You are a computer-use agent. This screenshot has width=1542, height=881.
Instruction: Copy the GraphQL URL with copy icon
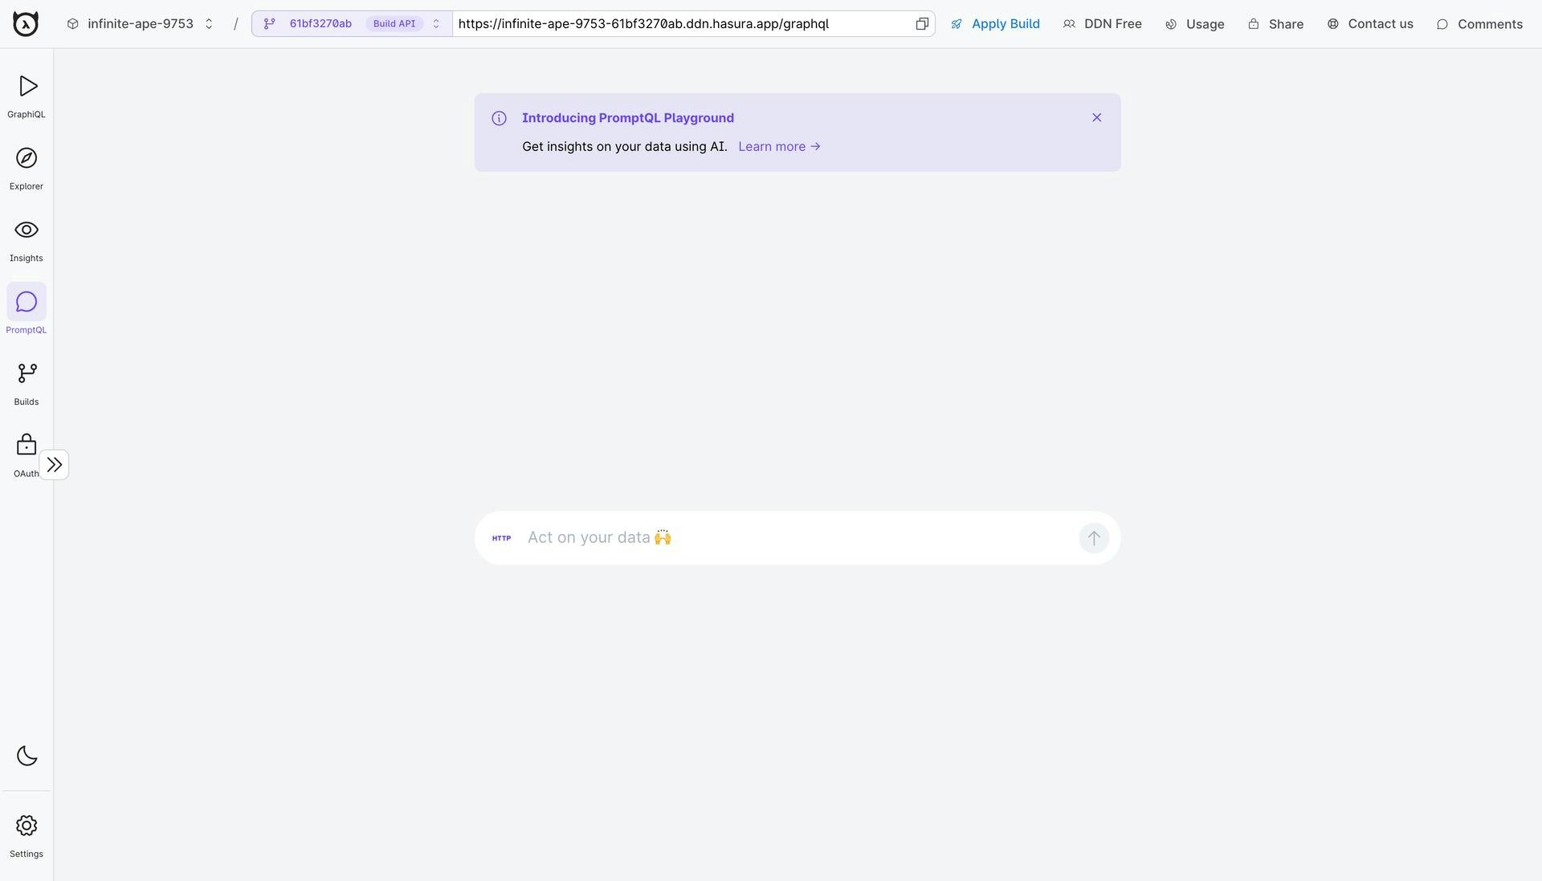coord(922,24)
